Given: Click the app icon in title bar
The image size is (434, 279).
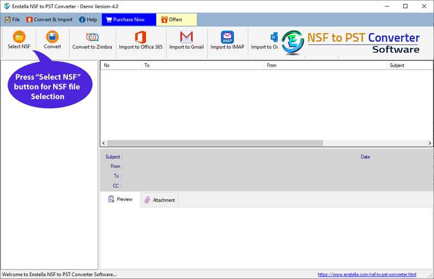Looking at the screenshot, I should (7, 6).
